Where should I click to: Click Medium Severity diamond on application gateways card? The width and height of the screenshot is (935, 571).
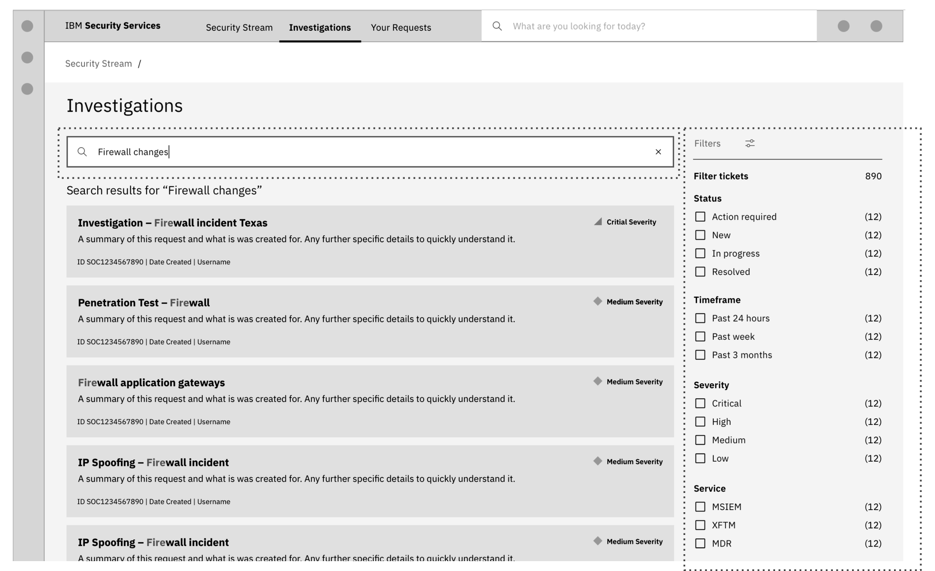point(598,381)
